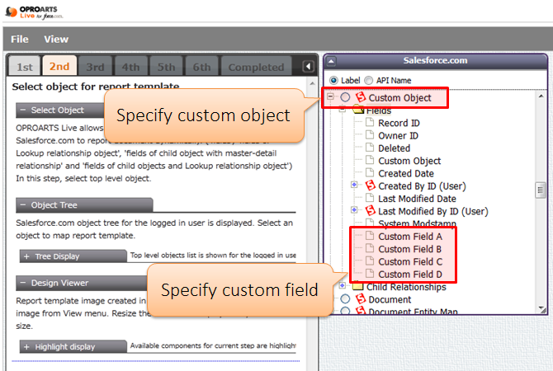This screenshot has width=553, height=371.
Task: Collapse the Select Object section
Action: pyautogui.click(x=23, y=110)
